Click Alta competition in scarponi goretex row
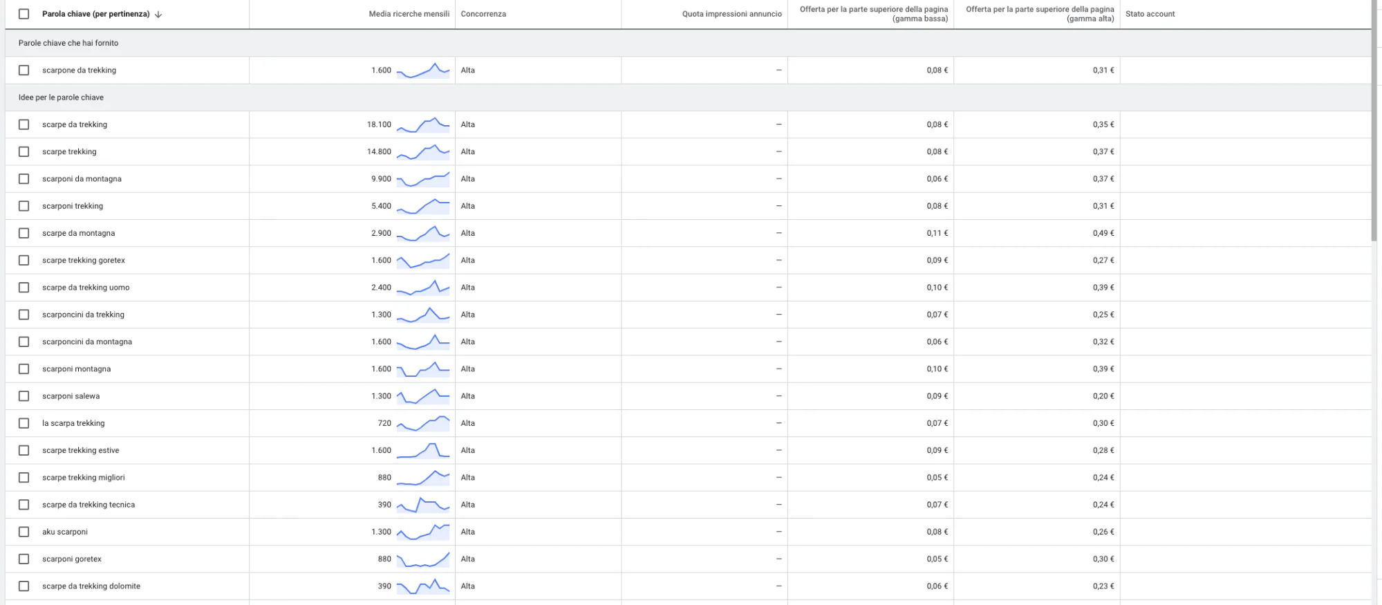This screenshot has height=605, width=1382. tap(468, 559)
